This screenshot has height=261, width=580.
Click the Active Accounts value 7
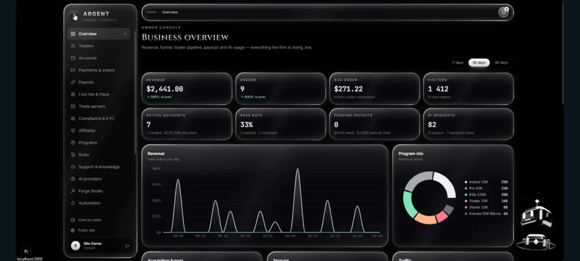tap(149, 125)
